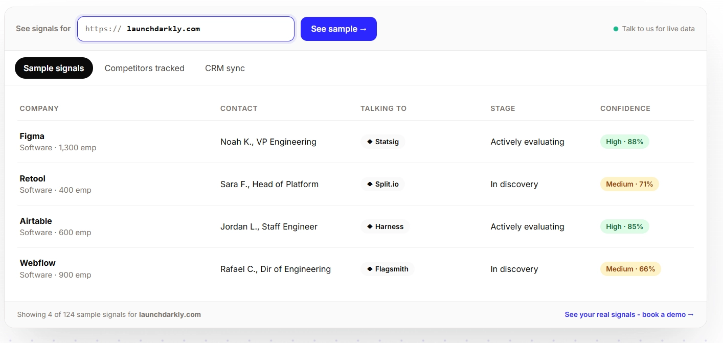Open the CRM sync tab
Screen dimensions: 723x343
pyautogui.click(x=225, y=68)
